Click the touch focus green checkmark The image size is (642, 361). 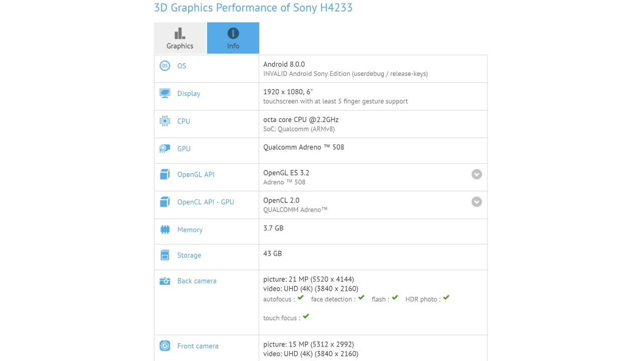point(306,316)
